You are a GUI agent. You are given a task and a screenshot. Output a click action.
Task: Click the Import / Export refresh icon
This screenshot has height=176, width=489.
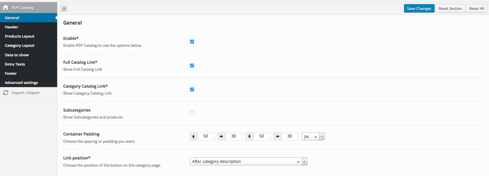[x=6, y=93]
